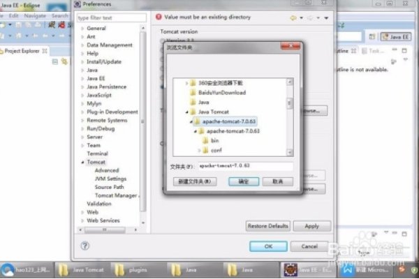
Task: Select the bin folder in browser
Action: point(214,140)
